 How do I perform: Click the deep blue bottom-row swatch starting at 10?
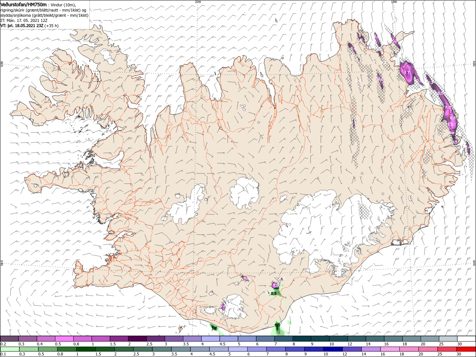(333, 349)
